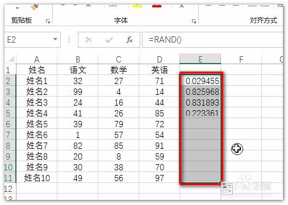Open the Font group dialog launcher
Screen dimensions: 288x205
[194, 21]
